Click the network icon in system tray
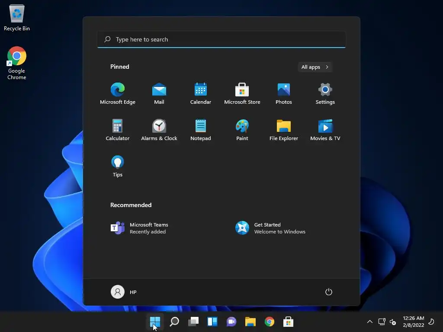 382,322
